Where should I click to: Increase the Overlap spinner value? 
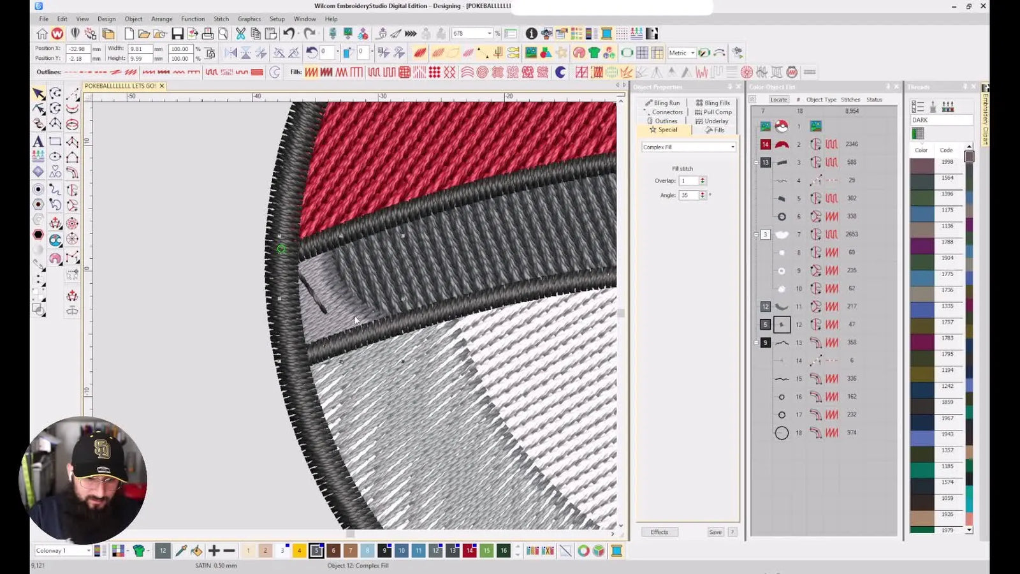coord(703,179)
